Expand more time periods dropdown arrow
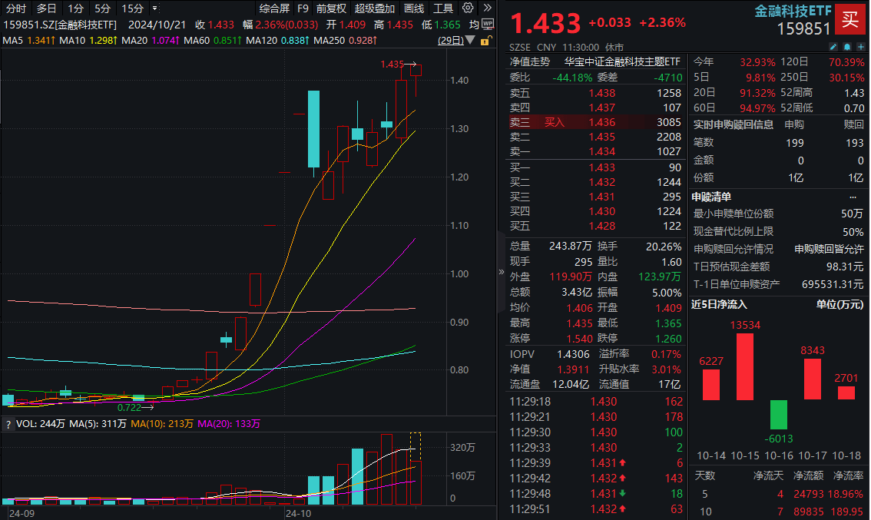Image resolution: width=871 pixels, height=520 pixels. pyautogui.click(x=155, y=8)
